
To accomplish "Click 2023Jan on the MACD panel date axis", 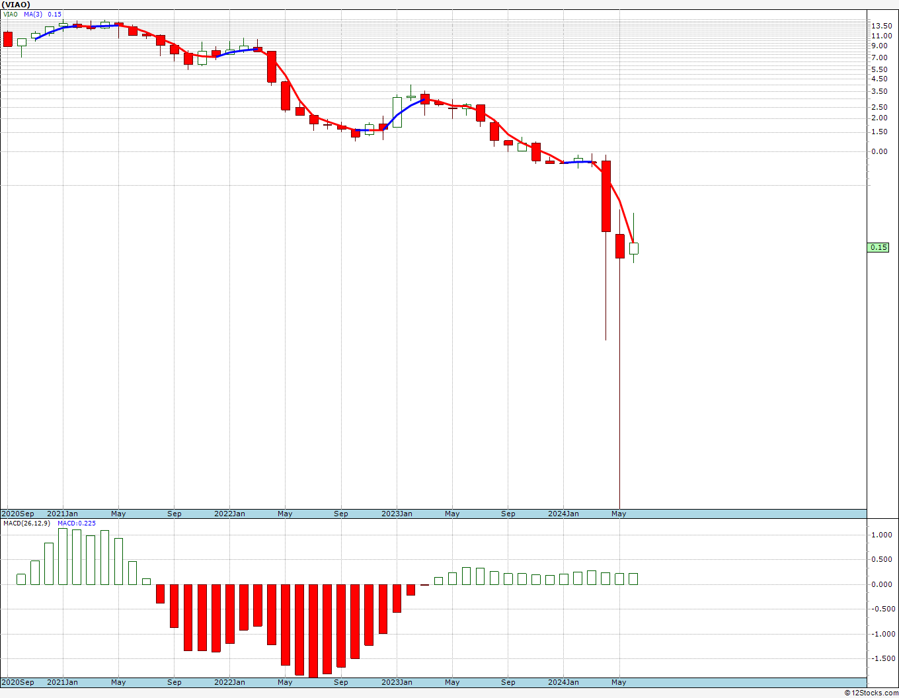I will tap(397, 681).
